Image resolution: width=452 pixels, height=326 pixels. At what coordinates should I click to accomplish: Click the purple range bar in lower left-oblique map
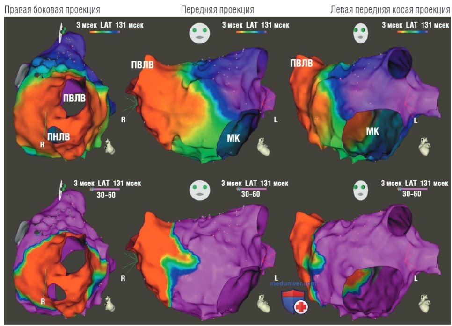[x=412, y=189]
